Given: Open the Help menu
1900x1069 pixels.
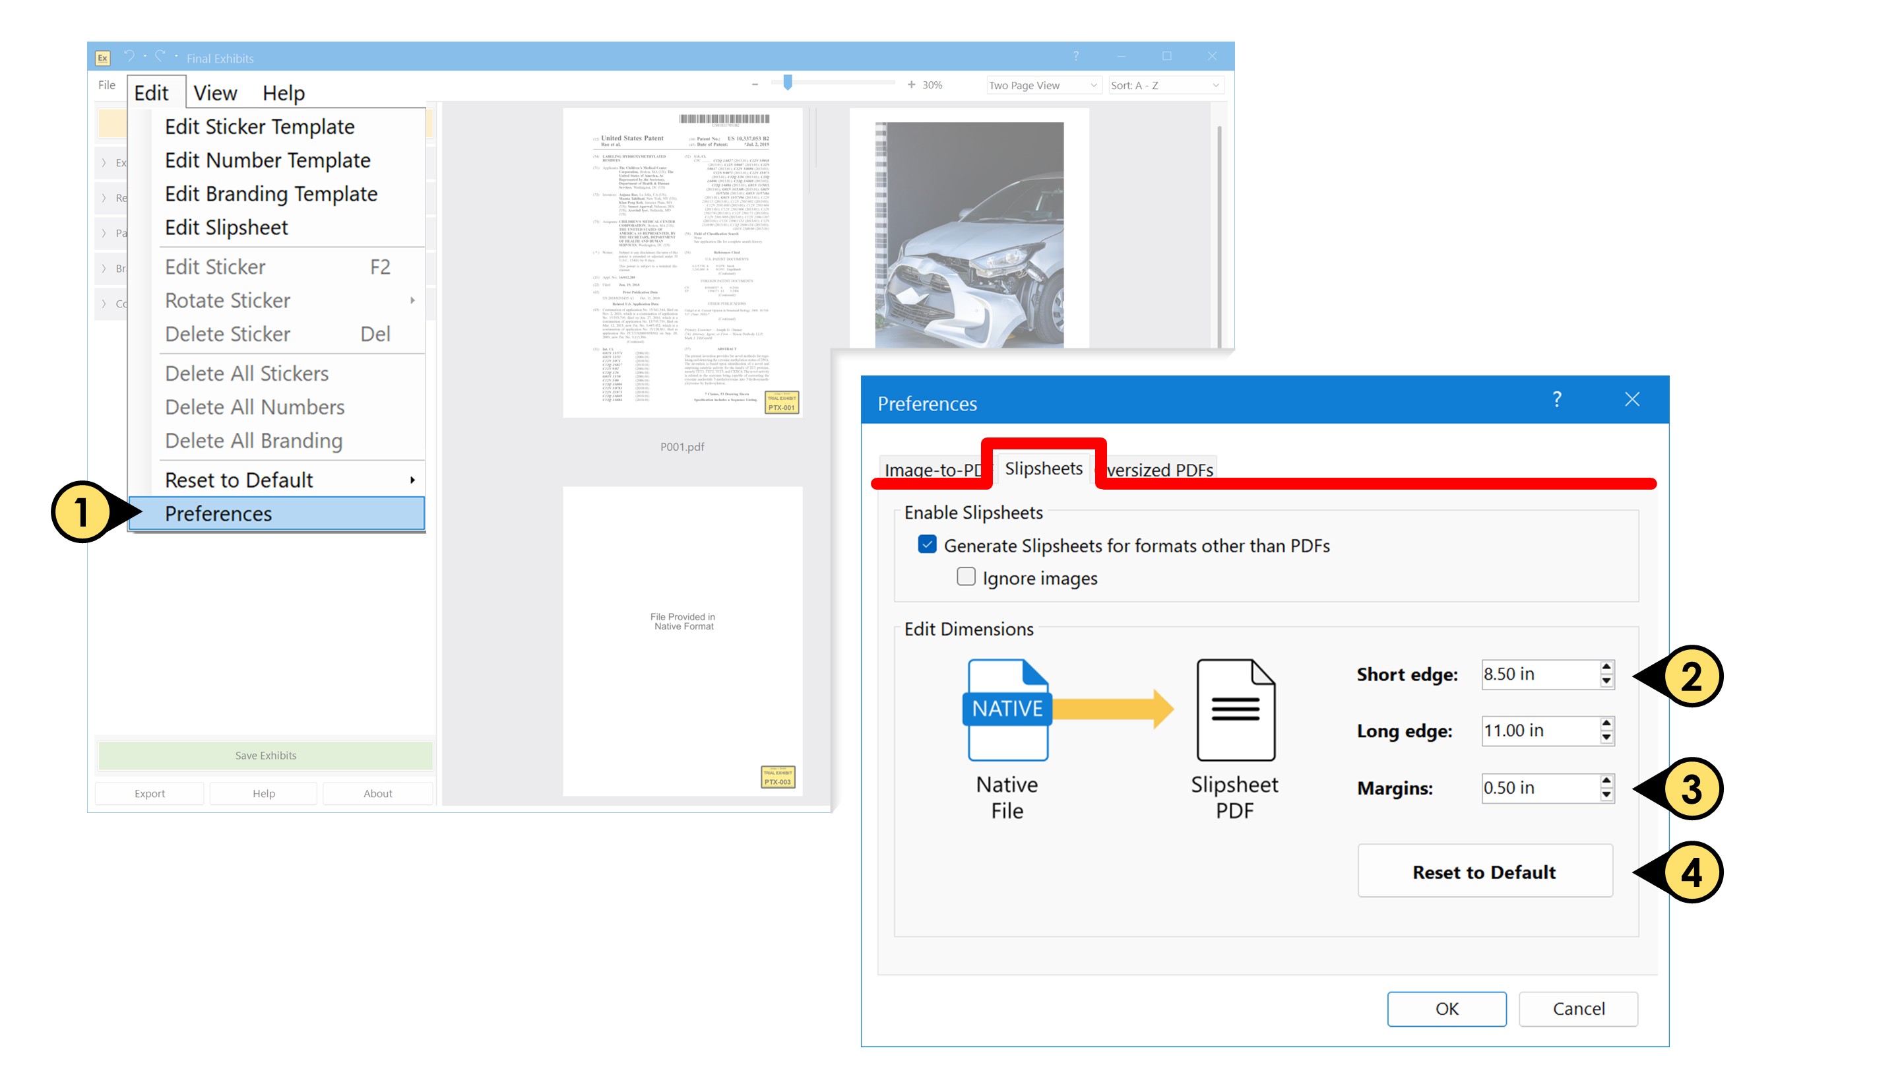Looking at the screenshot, I should [x=283, y=93].
